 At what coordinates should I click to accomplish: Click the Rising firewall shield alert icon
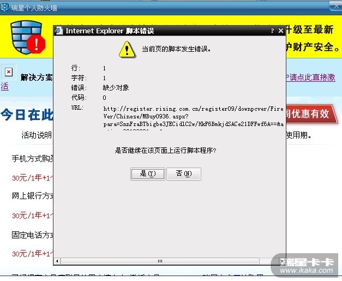point(28,37)
